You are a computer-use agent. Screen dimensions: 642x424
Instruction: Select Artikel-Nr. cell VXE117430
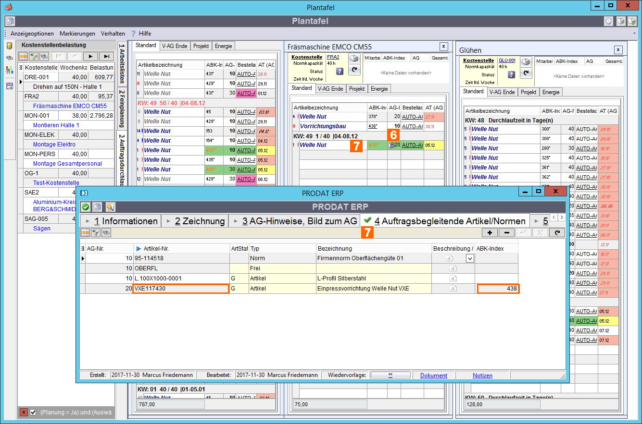tap(181, 289)
